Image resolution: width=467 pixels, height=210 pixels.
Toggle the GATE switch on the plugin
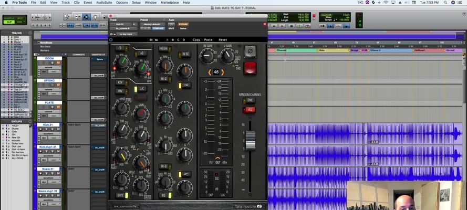(x=122, y=195)
